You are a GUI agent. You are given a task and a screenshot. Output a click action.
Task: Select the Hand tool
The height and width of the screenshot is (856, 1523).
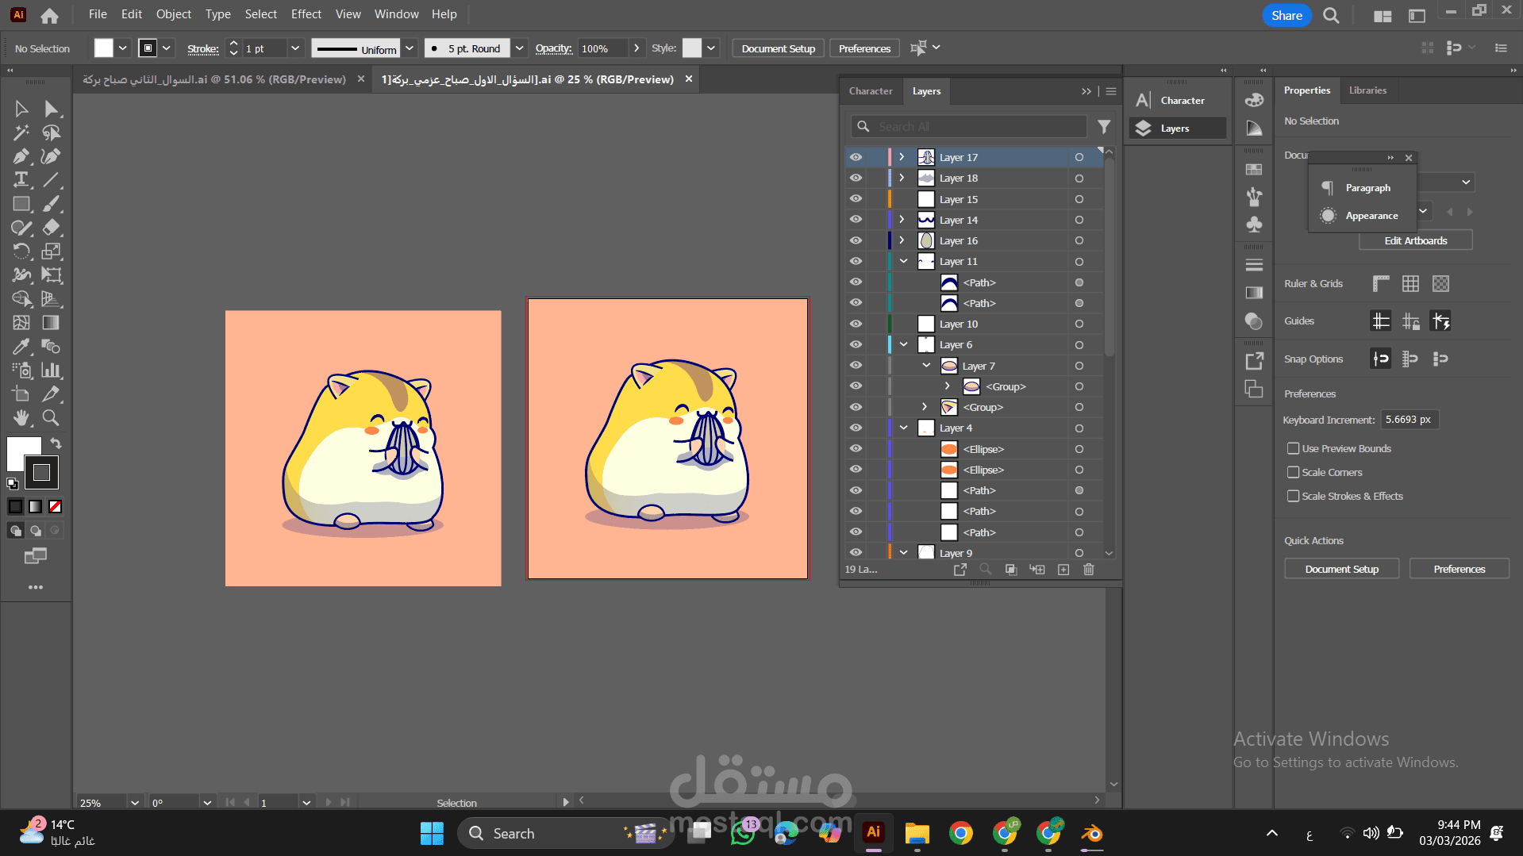[x=21, y=418]
